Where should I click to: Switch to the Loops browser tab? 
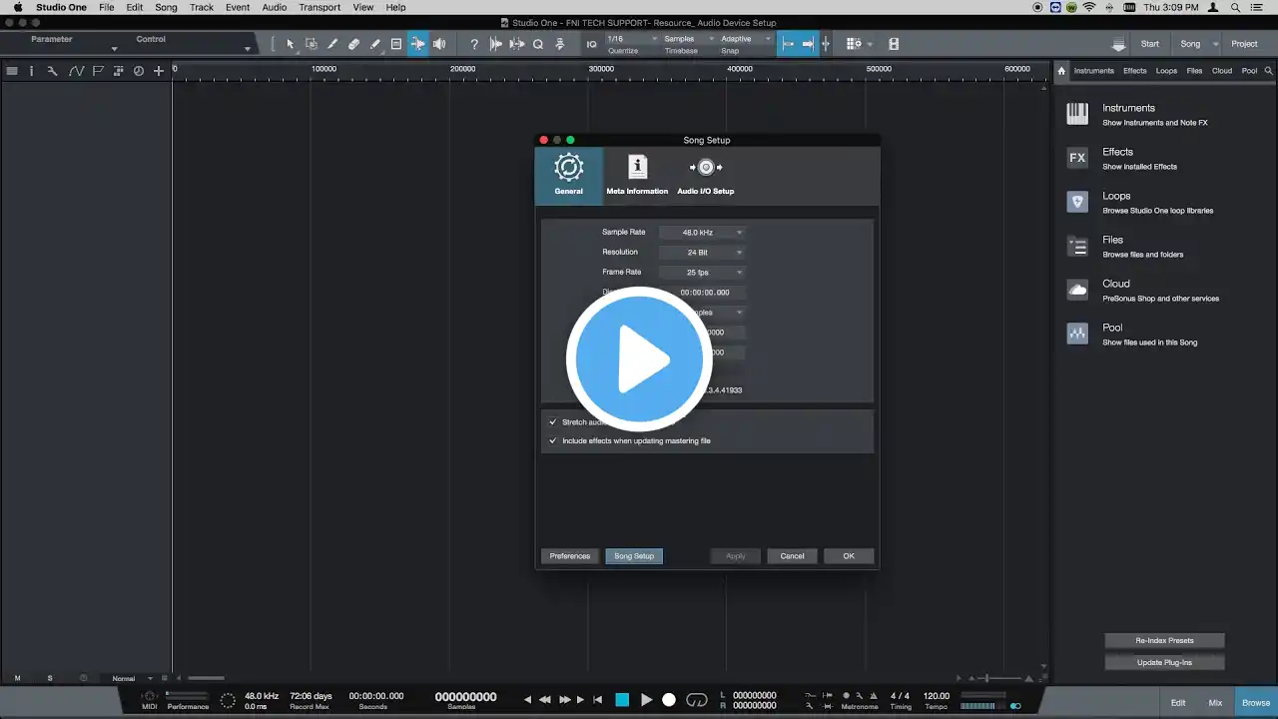[1166, 71]
